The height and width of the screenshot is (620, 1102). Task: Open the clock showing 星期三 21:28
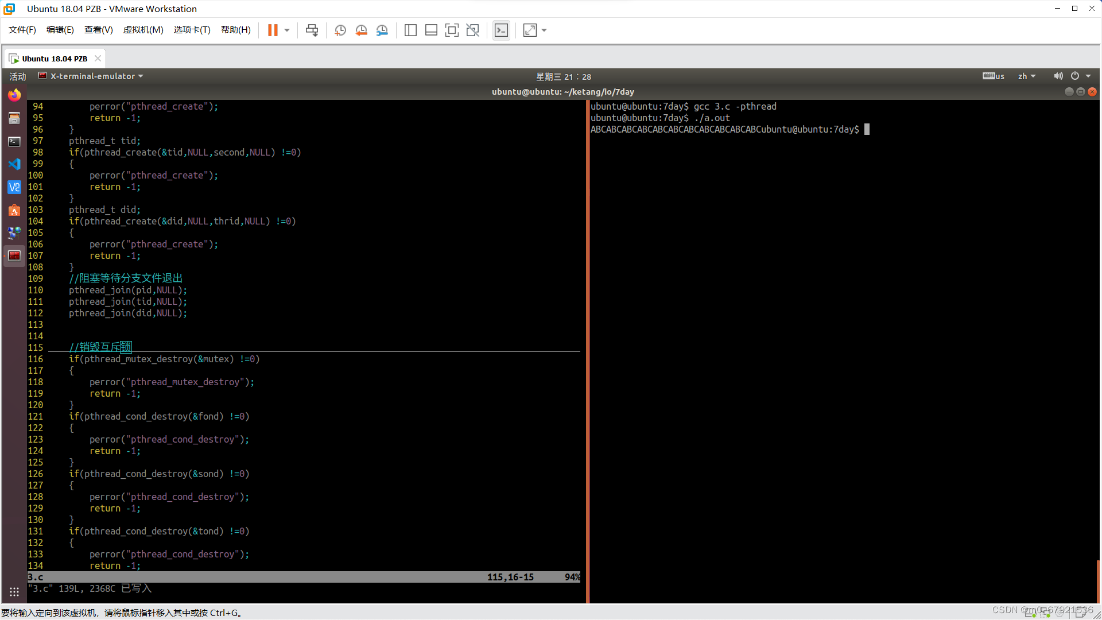click(x=563, y=76)
